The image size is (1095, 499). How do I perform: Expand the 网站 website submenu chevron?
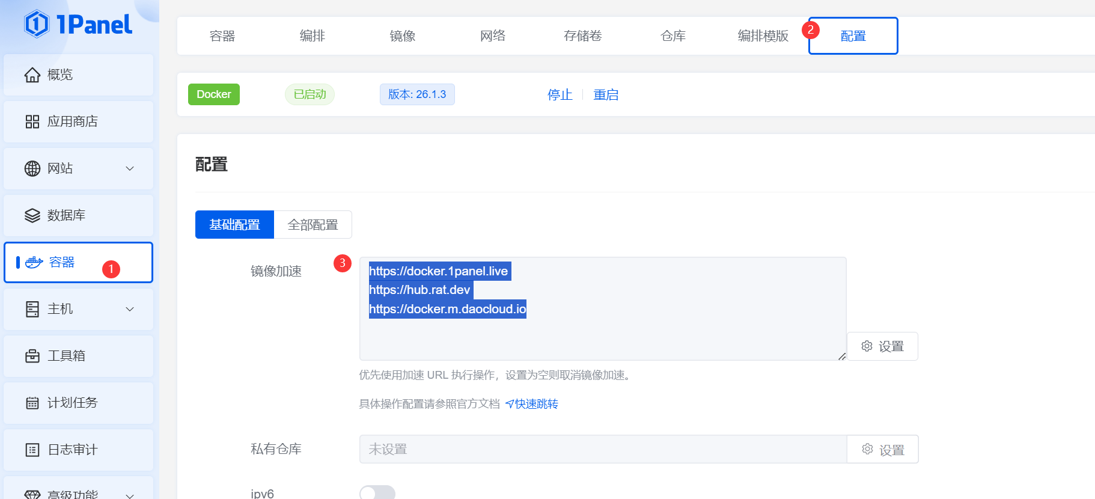[130, 168]
